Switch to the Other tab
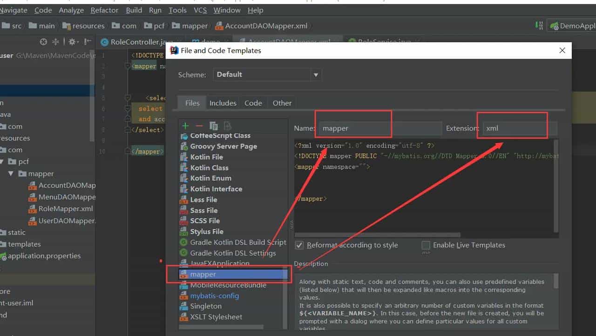The width and height of the screenshot is (596, 336). pos(282,103)
